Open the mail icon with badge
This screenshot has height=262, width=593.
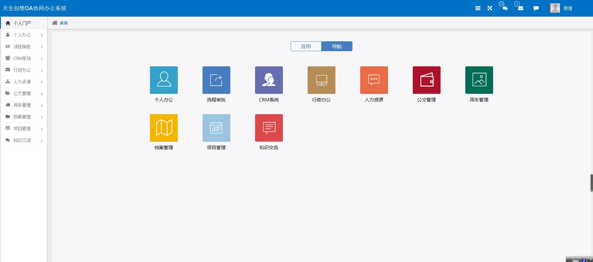click(x=521, y=8)
